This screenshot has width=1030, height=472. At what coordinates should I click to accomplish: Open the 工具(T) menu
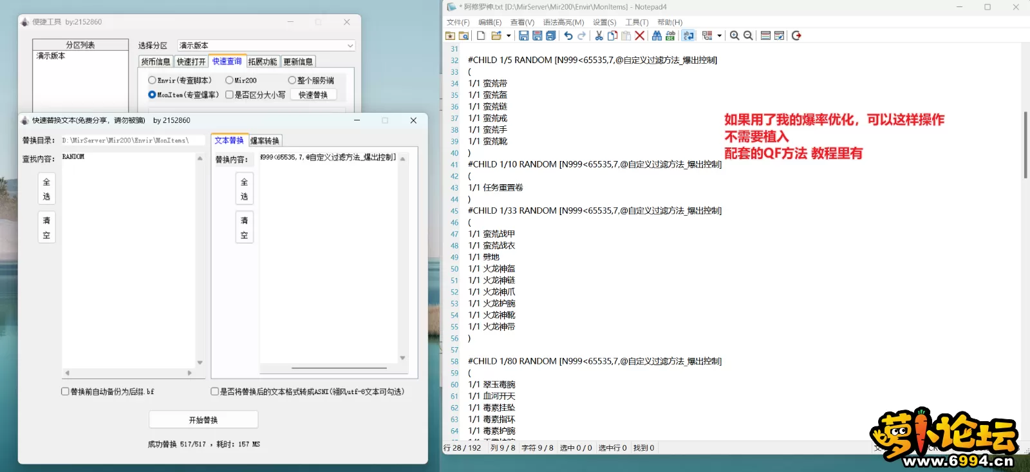tap(637, 23)
